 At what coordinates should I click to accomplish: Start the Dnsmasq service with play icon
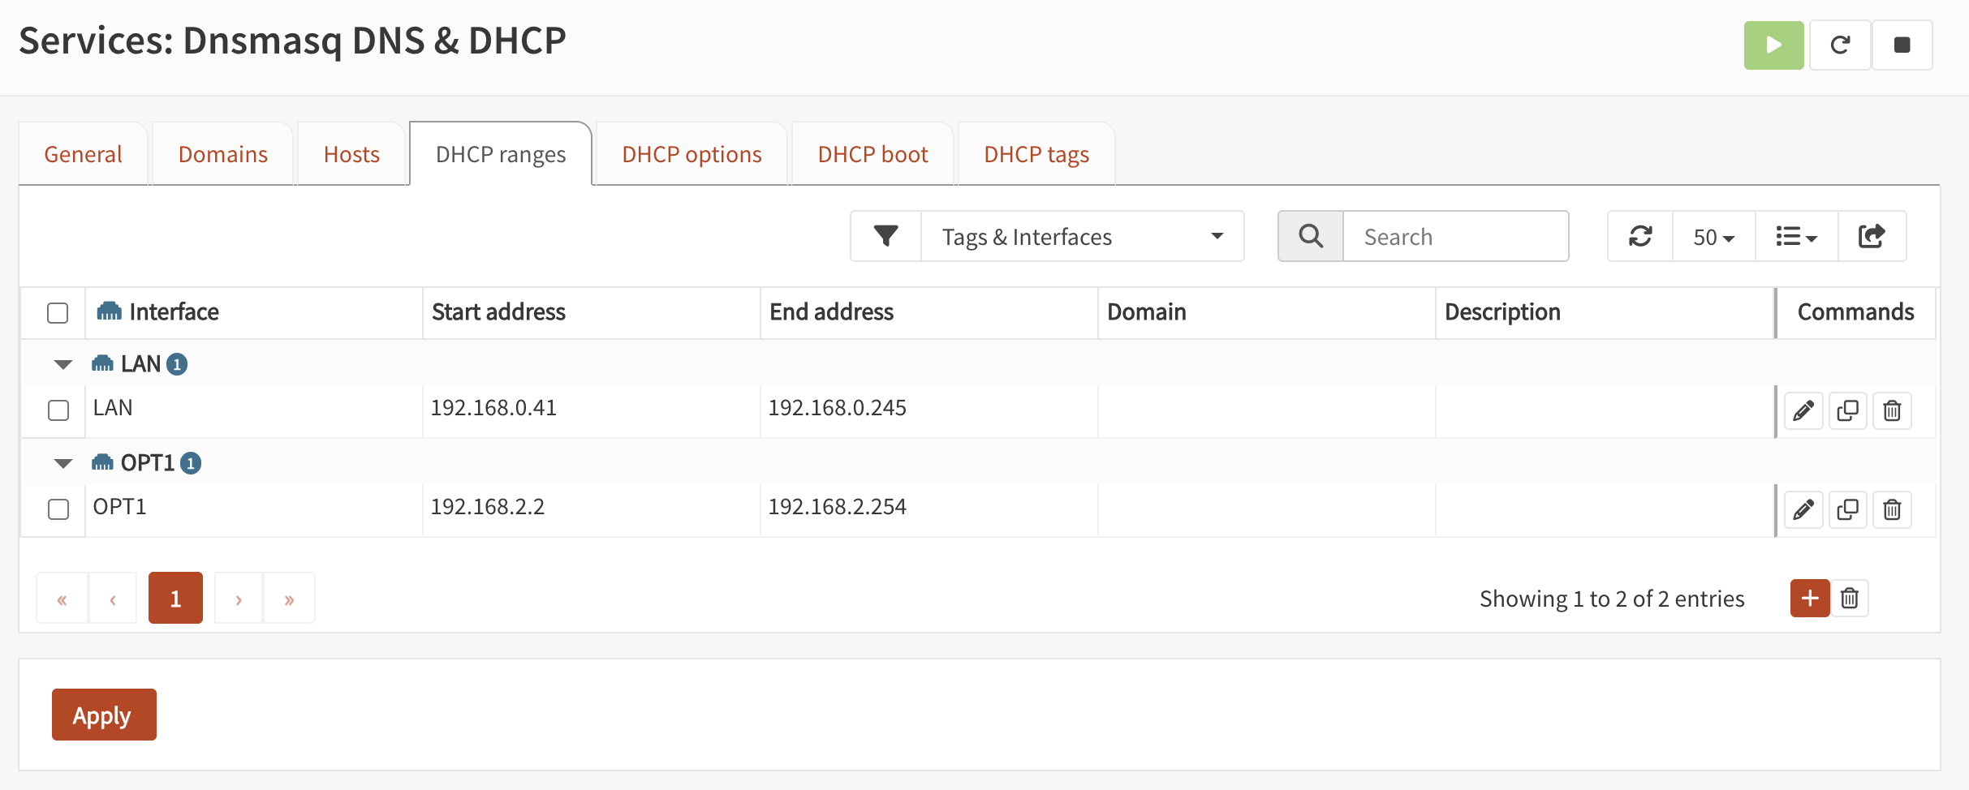tap(1773, 45)
